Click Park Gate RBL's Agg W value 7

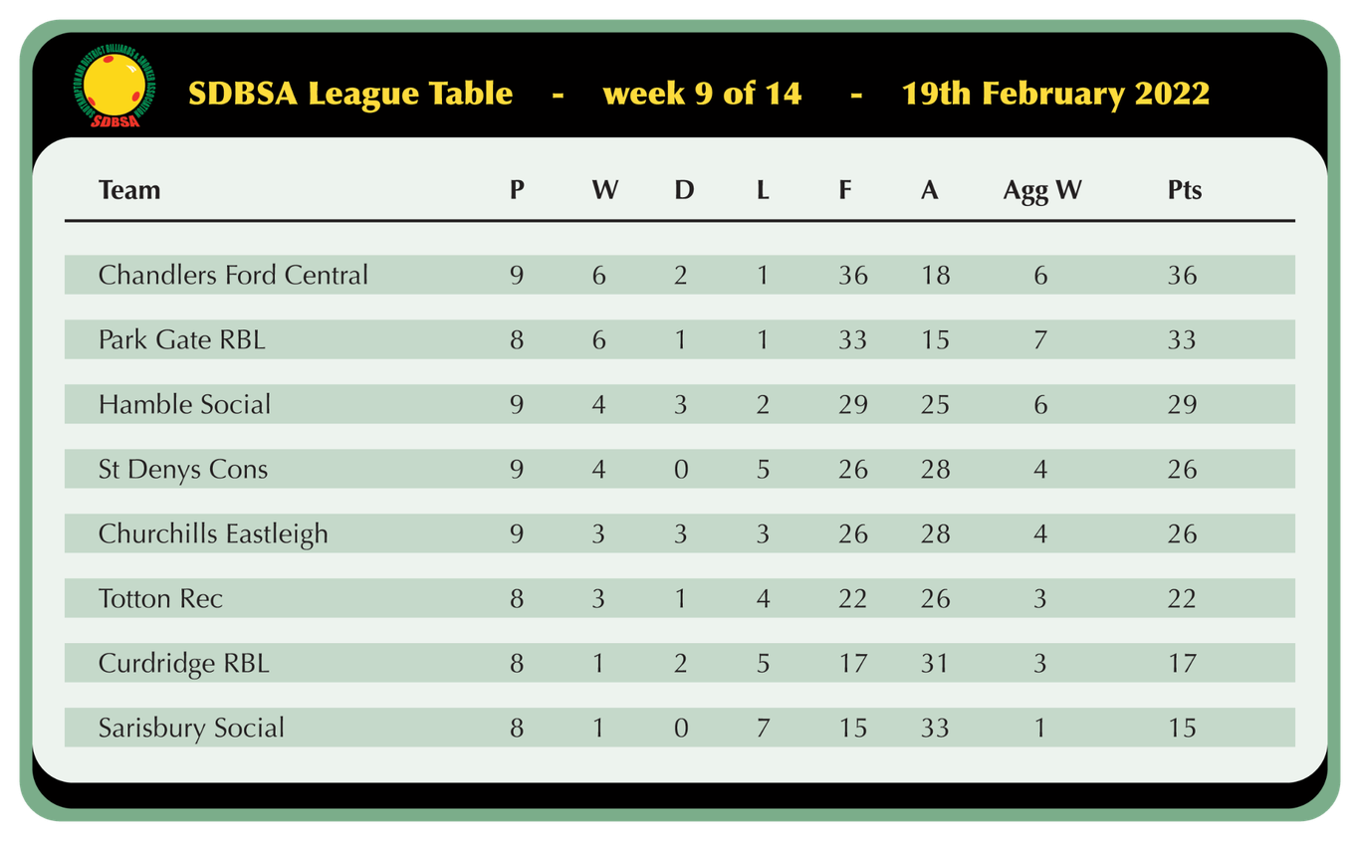pyautogui.click(x=1040, y=339)
